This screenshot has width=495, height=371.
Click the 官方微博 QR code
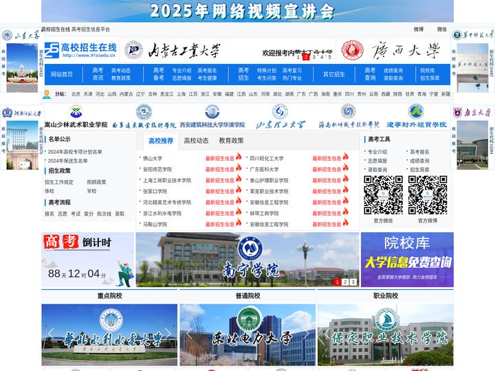[428, 195]
